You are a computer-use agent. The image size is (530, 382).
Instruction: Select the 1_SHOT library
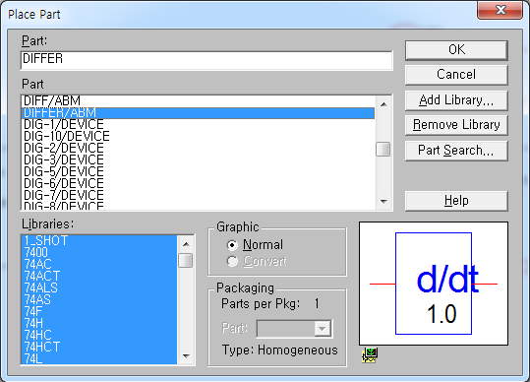tap(99, 241)
